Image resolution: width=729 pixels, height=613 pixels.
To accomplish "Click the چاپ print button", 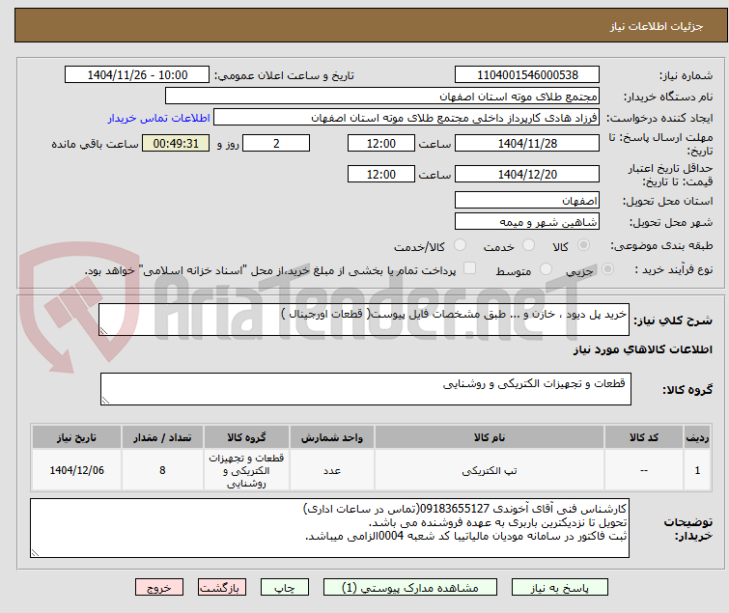I will [284, 587].
